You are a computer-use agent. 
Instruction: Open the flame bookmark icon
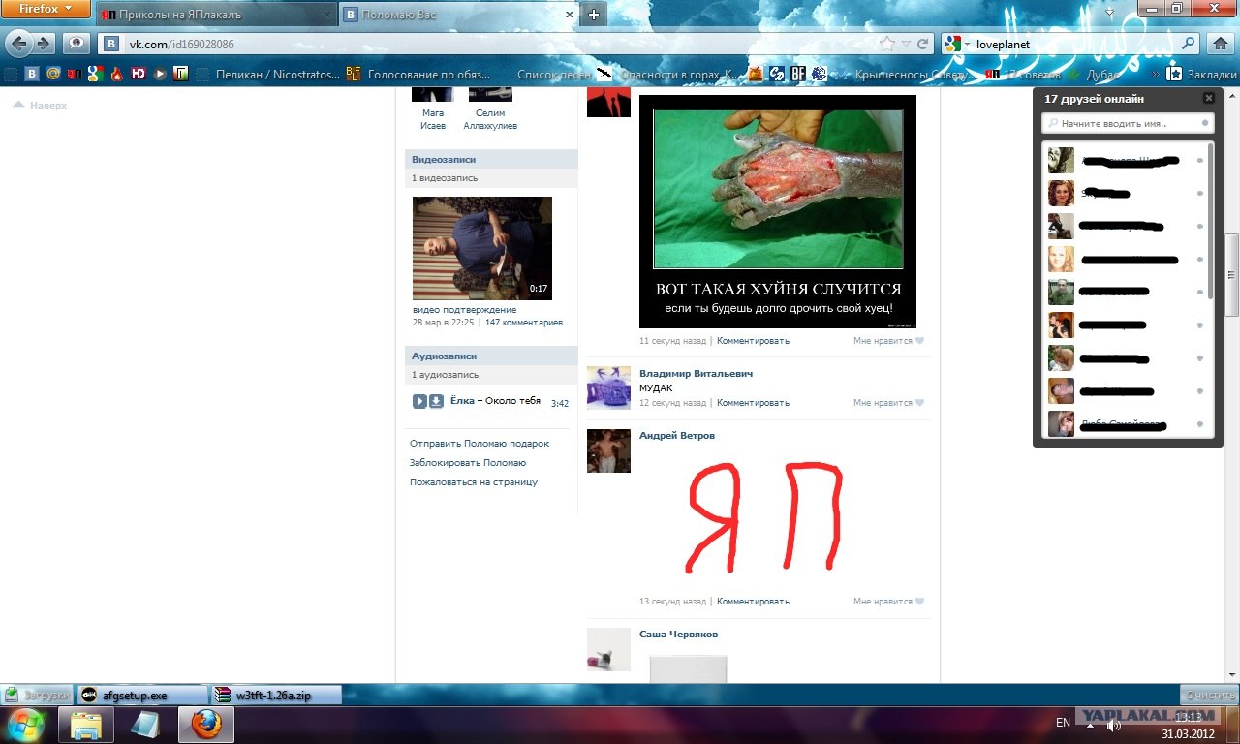116,74
